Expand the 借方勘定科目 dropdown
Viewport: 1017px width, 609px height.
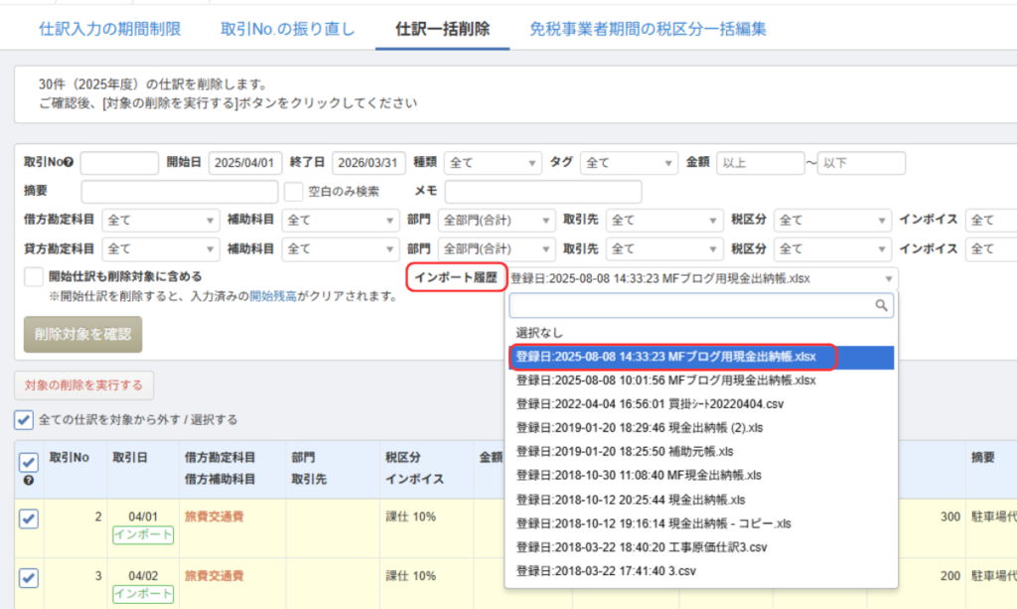coord(161,221)
